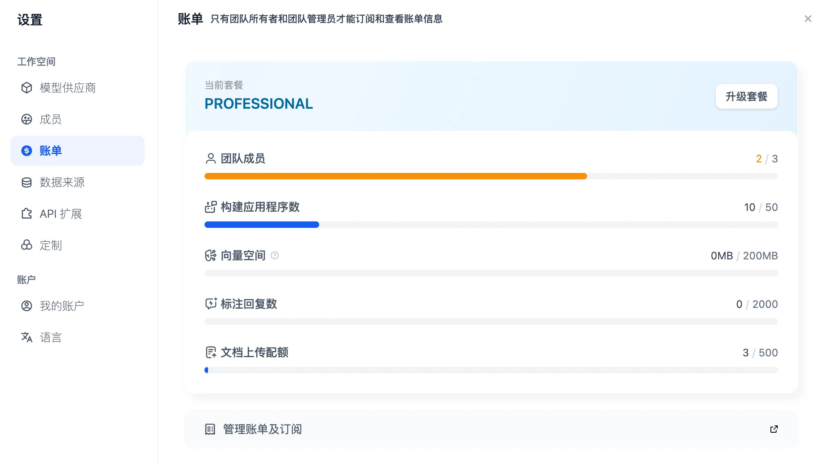Click the 团队成员 orange progress bar

[395, 176]
